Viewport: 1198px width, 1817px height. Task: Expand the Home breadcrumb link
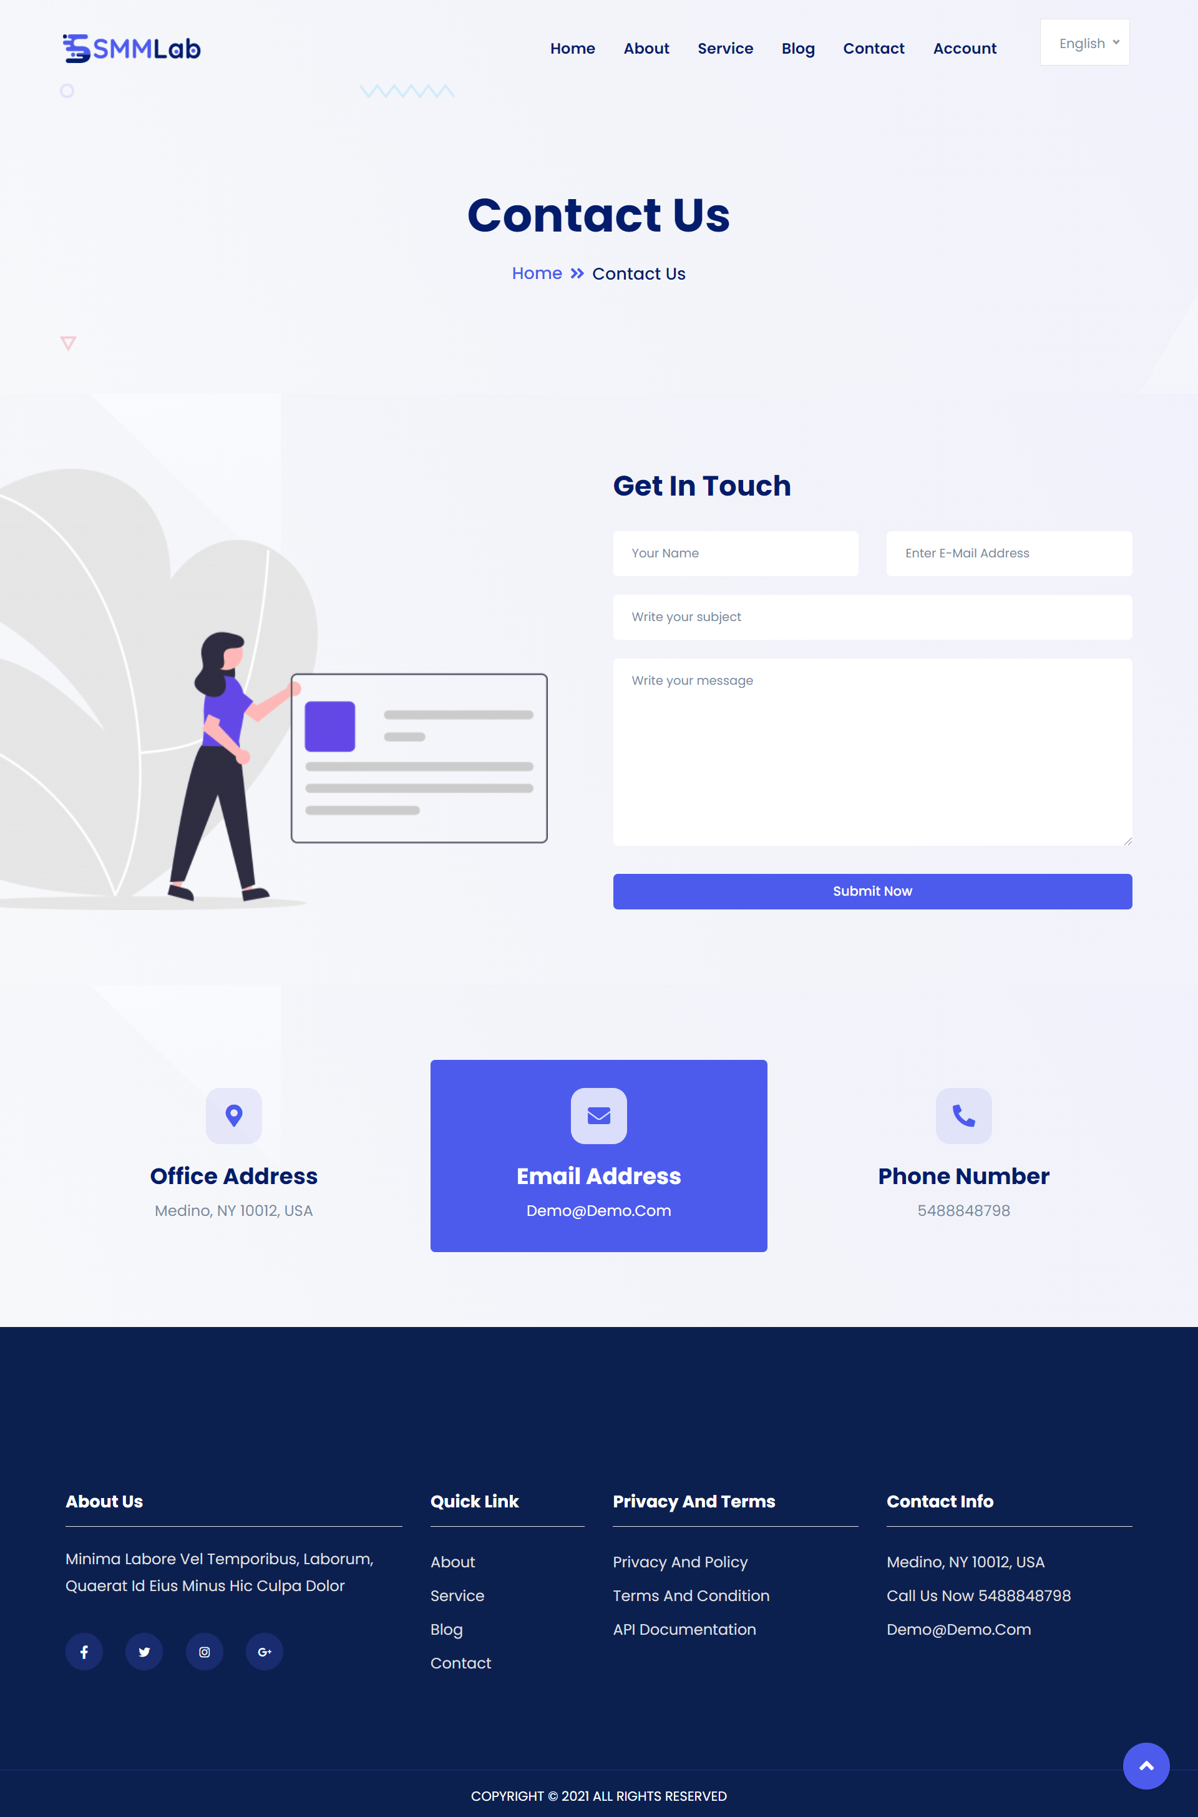(x=536, y=273)
